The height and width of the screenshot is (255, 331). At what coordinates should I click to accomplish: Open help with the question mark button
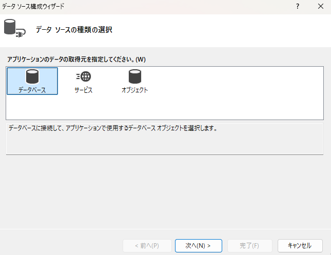[297, 7]
